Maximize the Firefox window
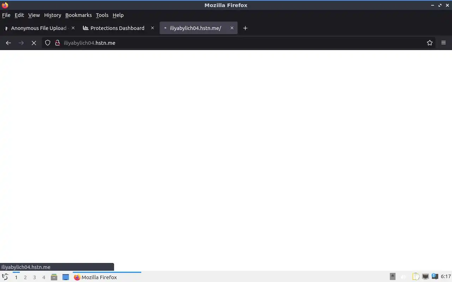This screenshot has width=452, height=282. click(440, 5)
